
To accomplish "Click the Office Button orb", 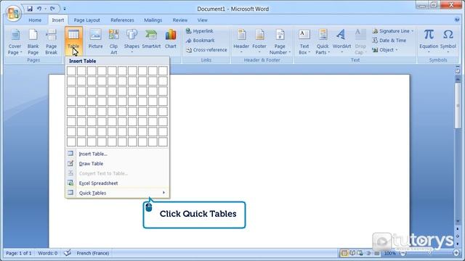I will [x=13, y=14].
